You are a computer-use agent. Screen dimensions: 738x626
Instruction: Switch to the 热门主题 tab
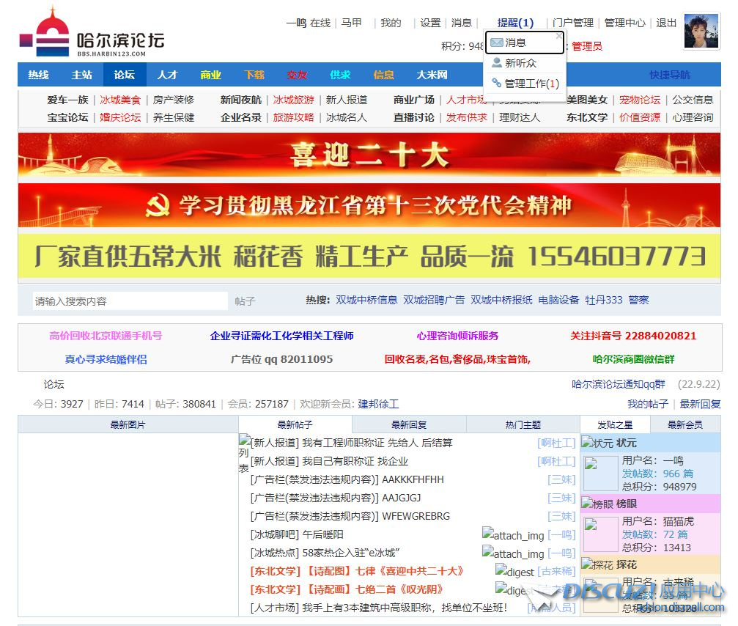[x=523, y=424]
